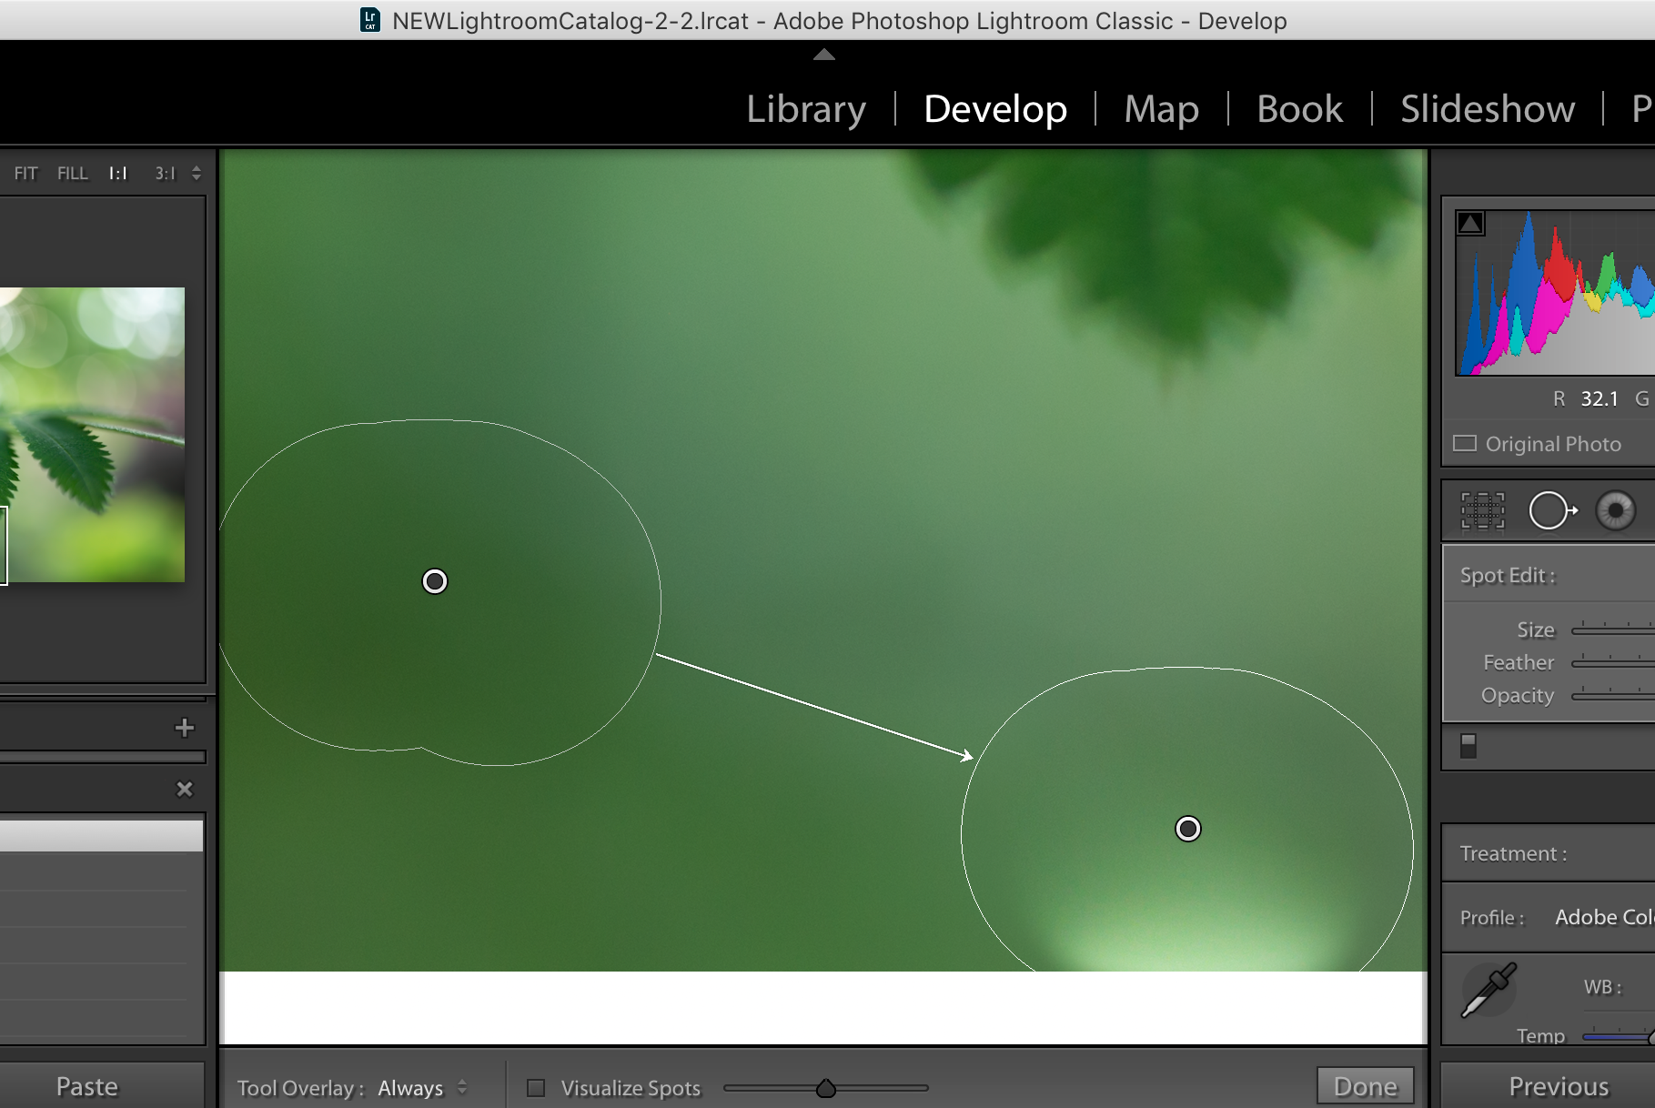Switch to the Library module
The height and width of the screenshot is (1108, 1655).
coord(806,109)
